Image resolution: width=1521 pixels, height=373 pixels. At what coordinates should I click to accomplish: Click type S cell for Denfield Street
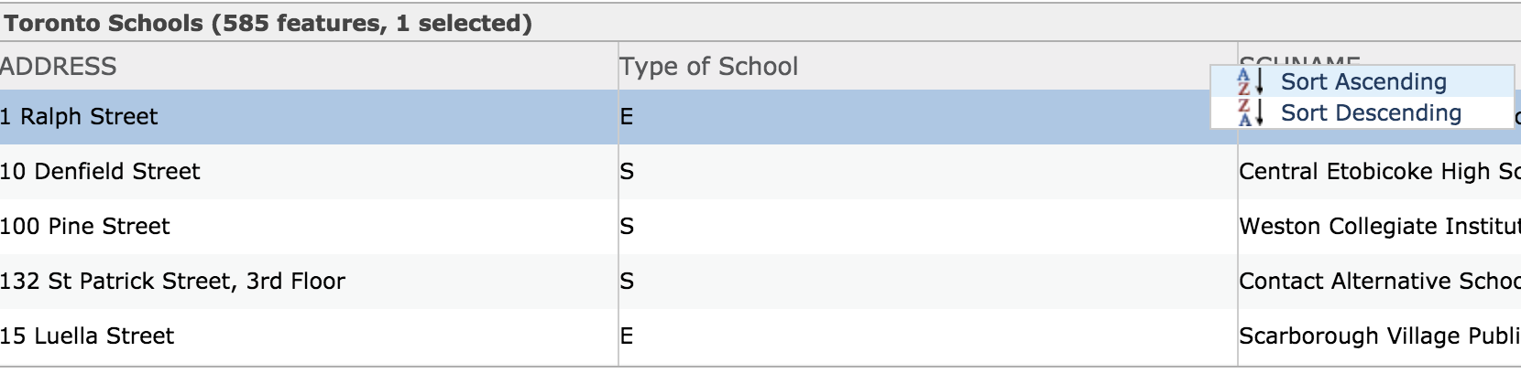click(x=928, y=171)
